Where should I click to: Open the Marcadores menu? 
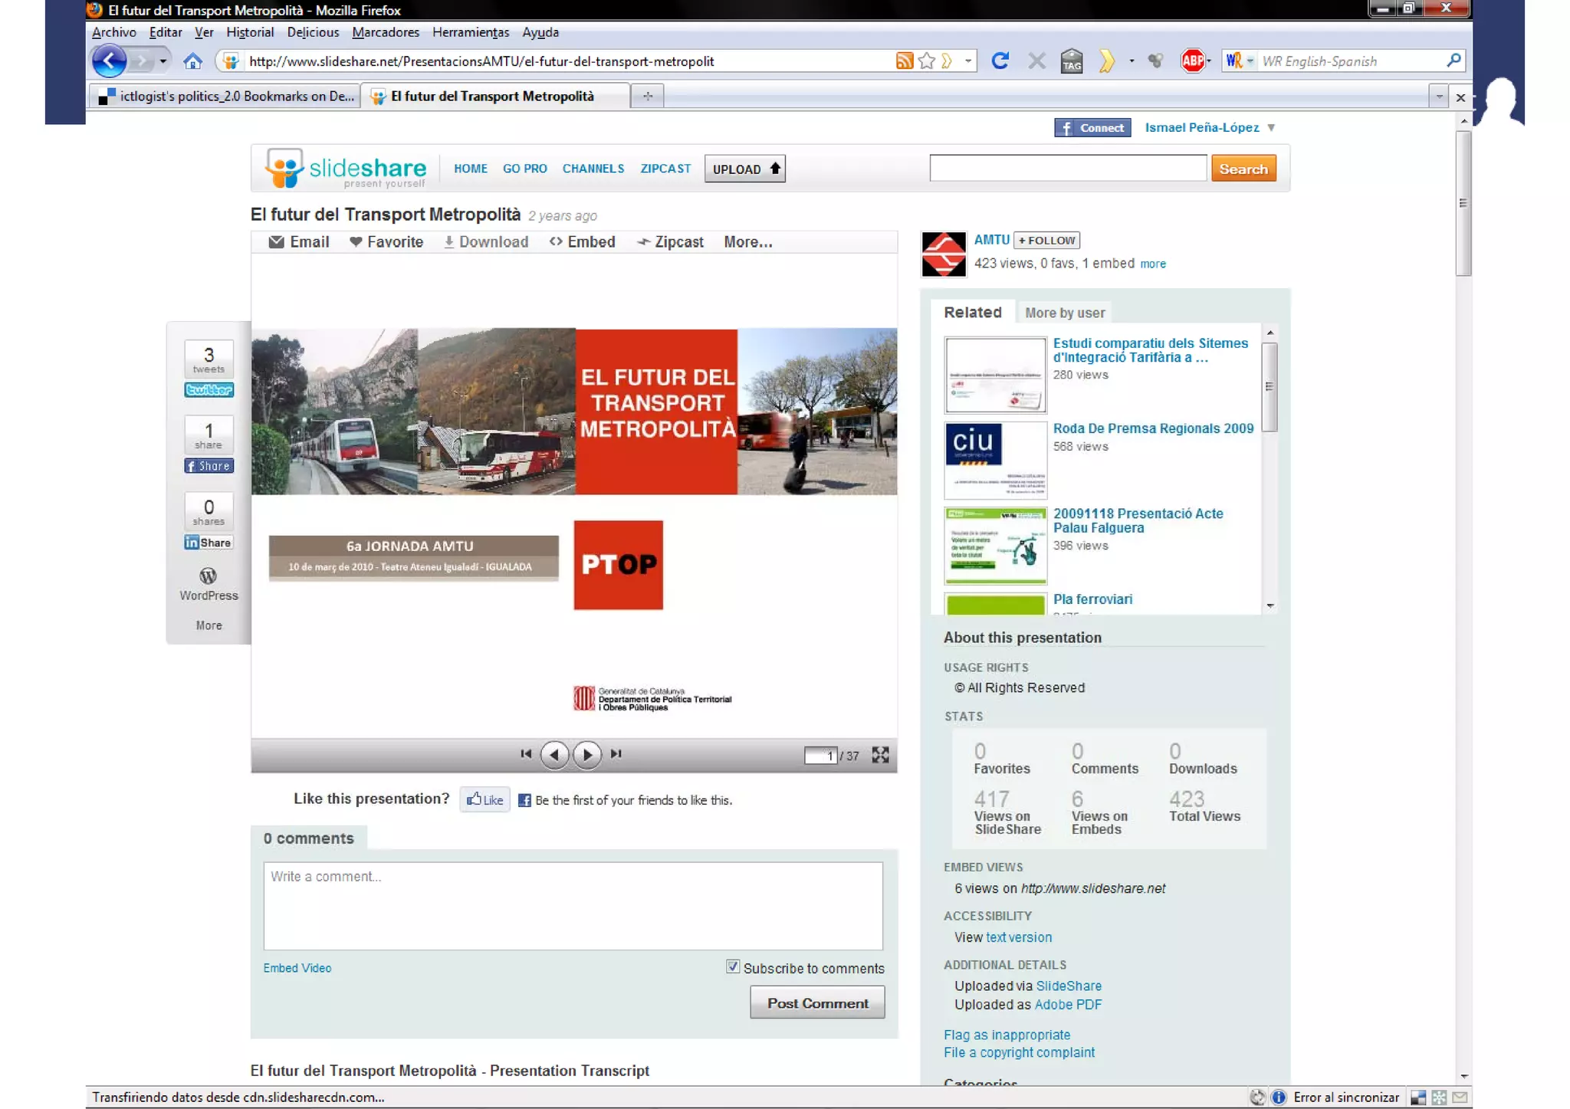[386, 32]
